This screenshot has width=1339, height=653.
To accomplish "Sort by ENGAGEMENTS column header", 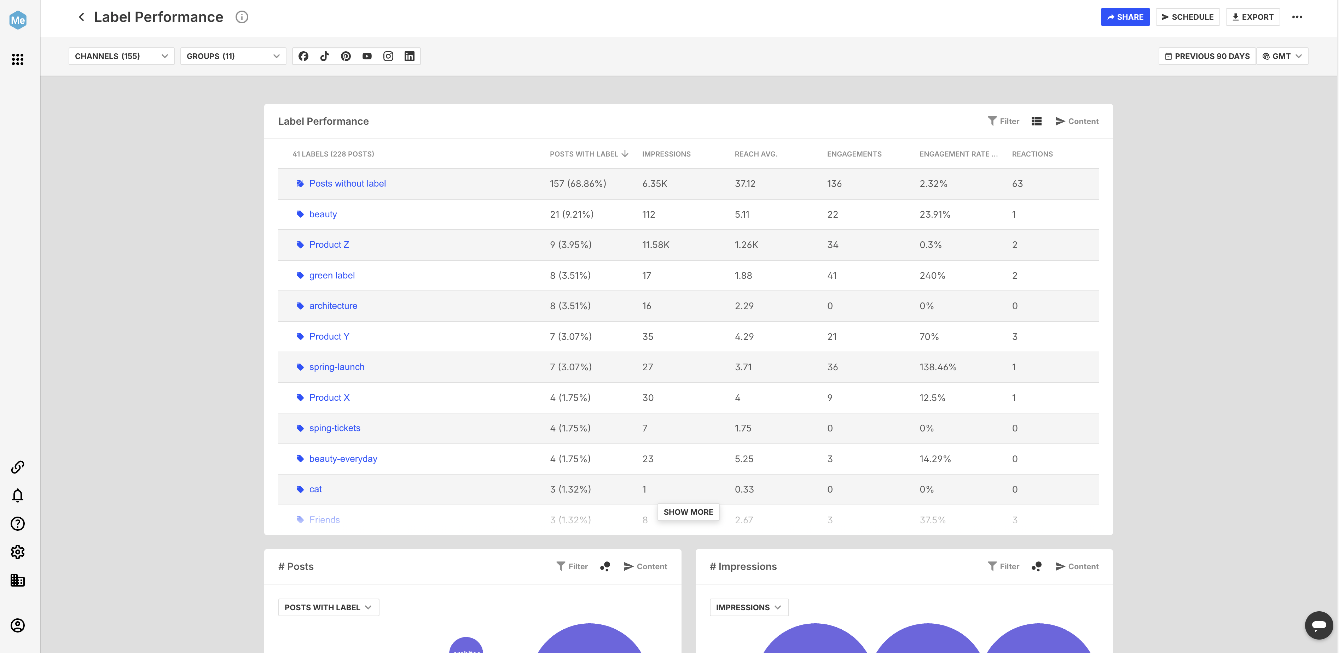I will point(854,154).
